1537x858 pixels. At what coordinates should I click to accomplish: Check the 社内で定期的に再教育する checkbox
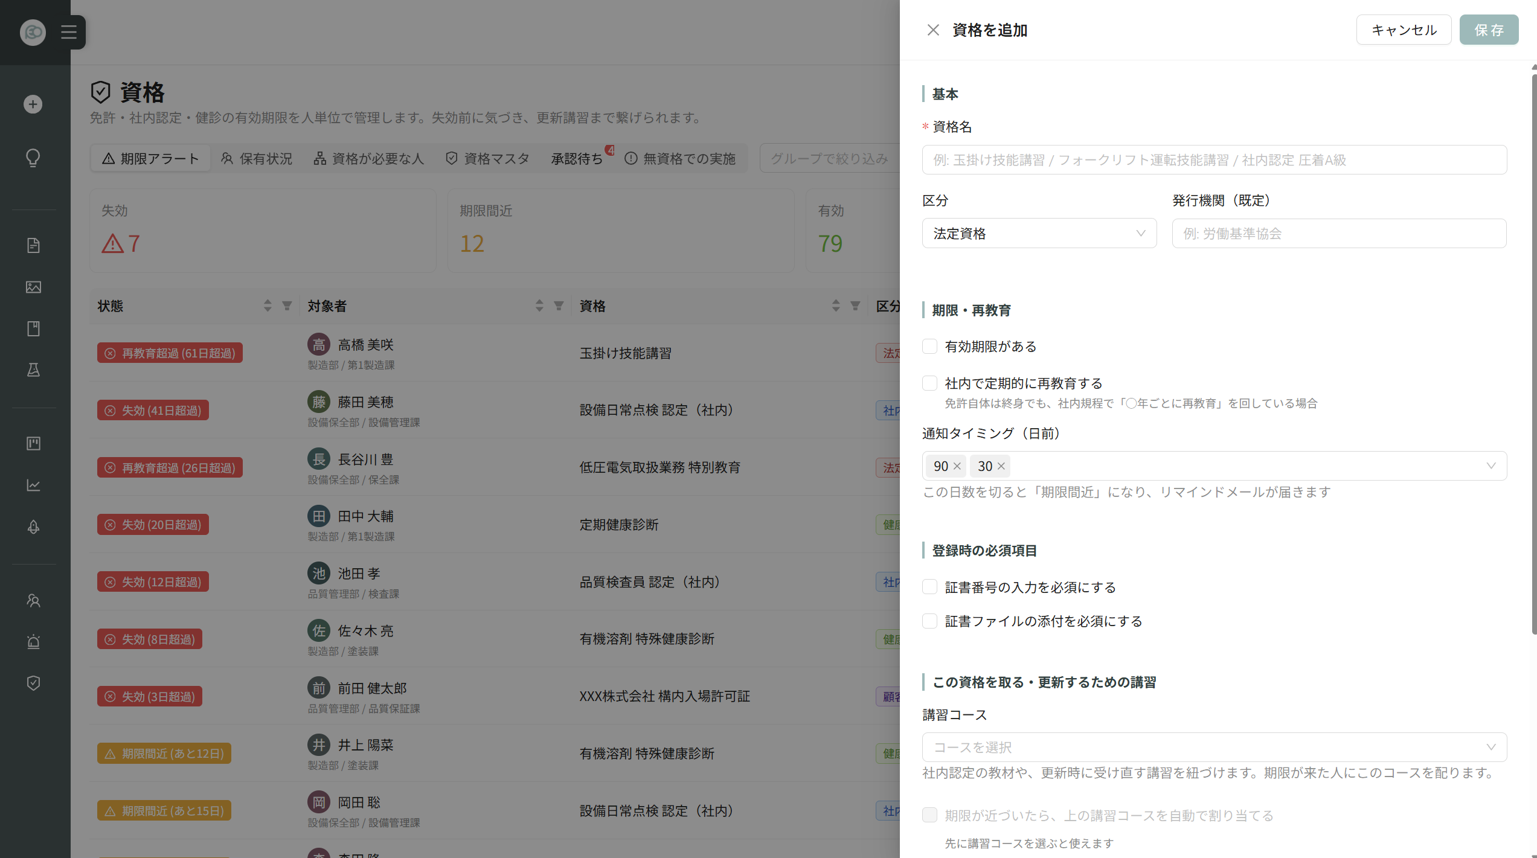pyautogui.click(x=929, y=383)
